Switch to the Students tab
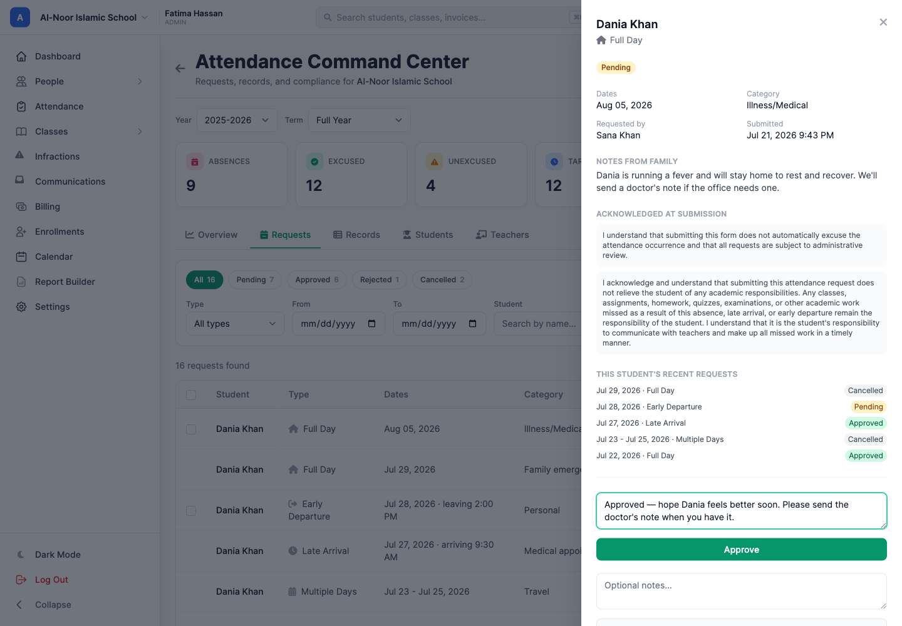The height and width of the screenshot is (626, 902). click(x=428, y=235)
